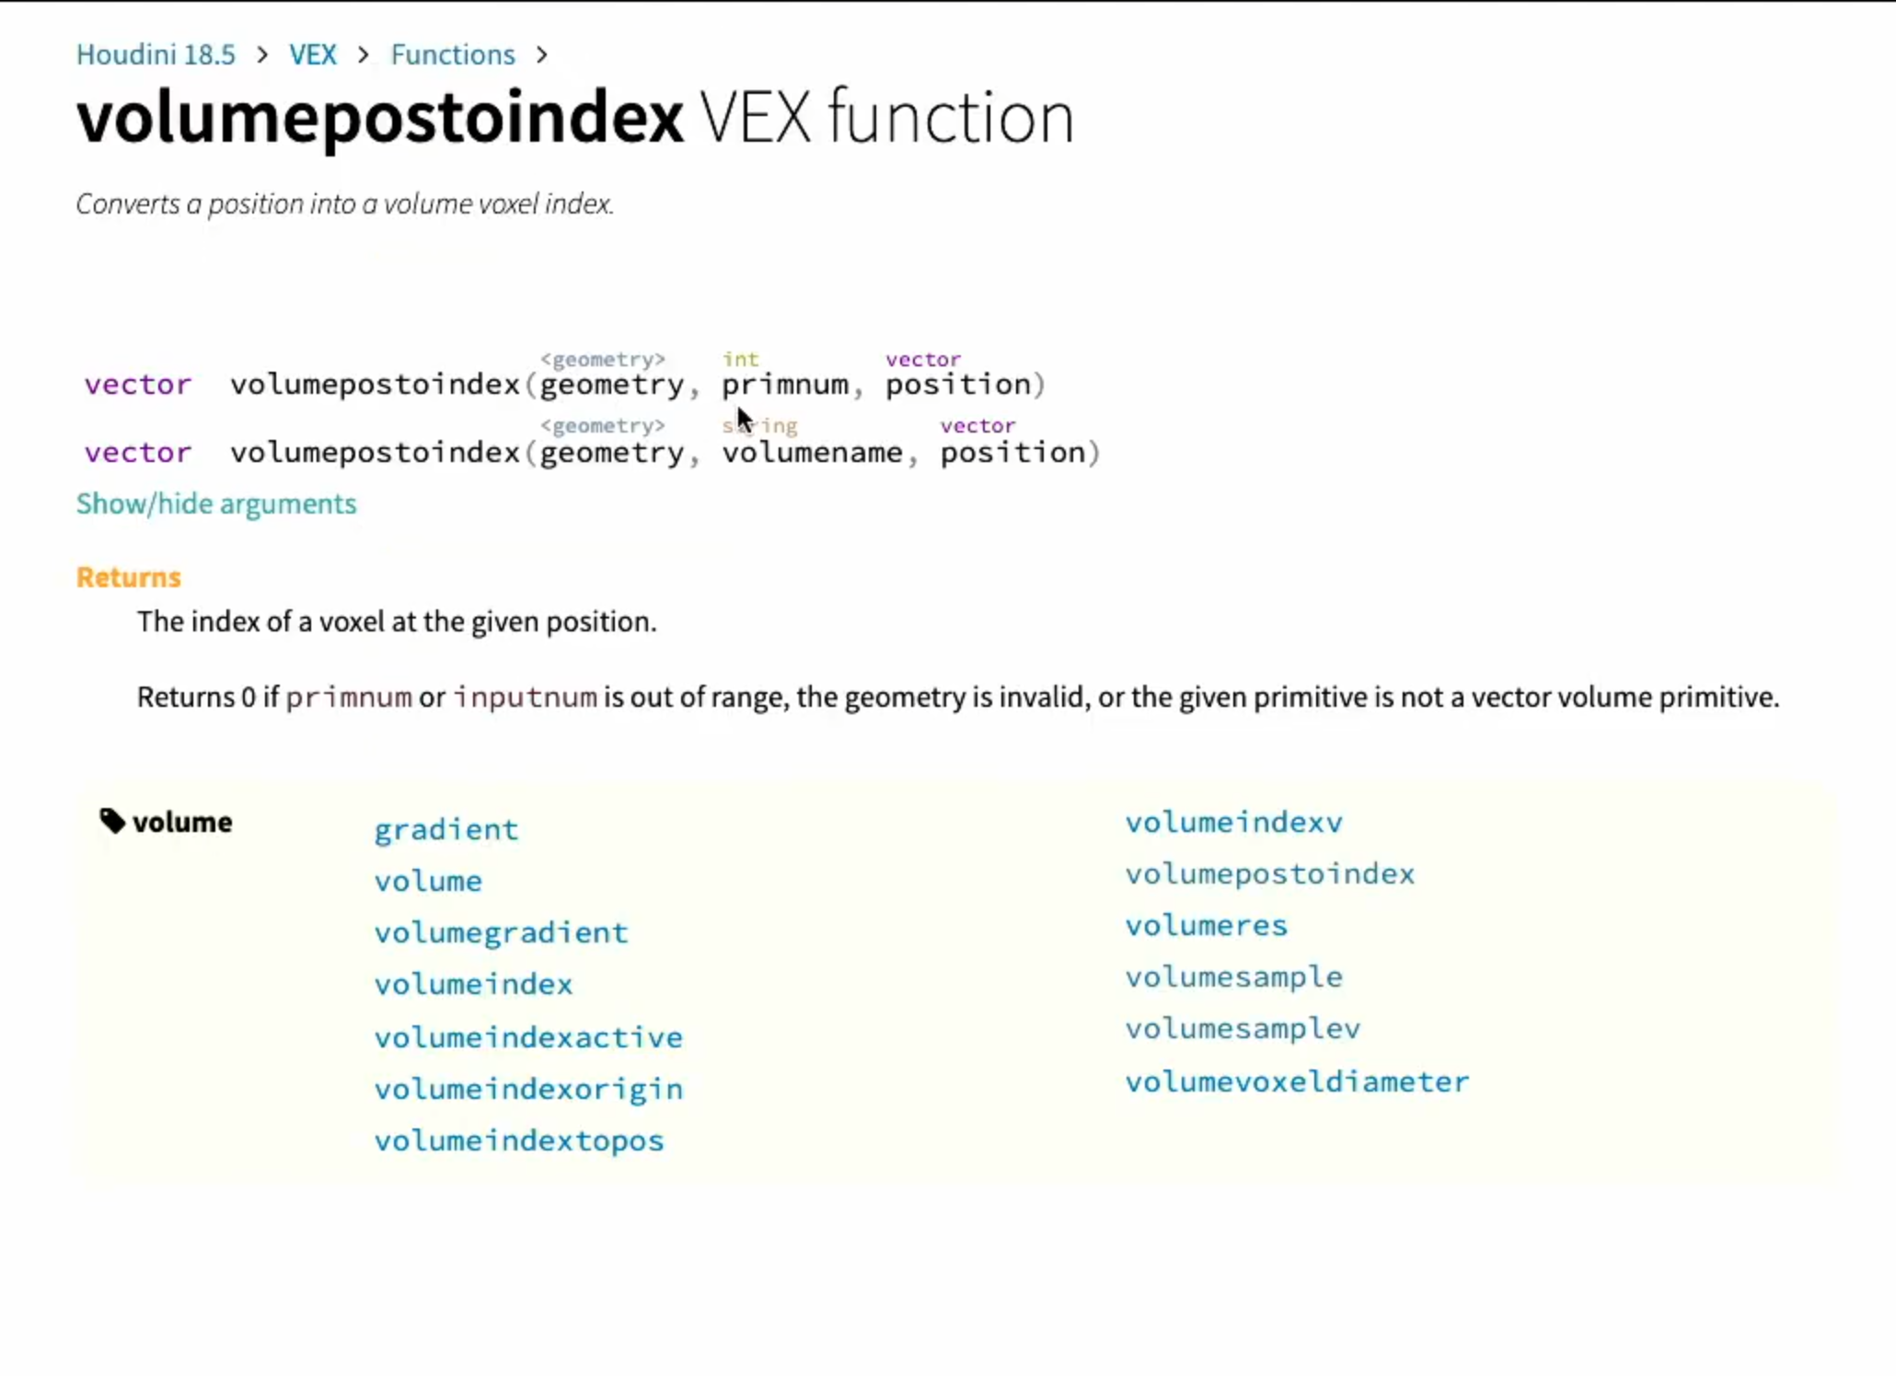
Task: Open the volumeres function link
Action: click(1207, 925)
